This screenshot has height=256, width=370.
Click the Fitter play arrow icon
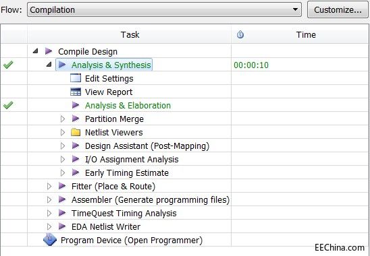tap(62, 185)
